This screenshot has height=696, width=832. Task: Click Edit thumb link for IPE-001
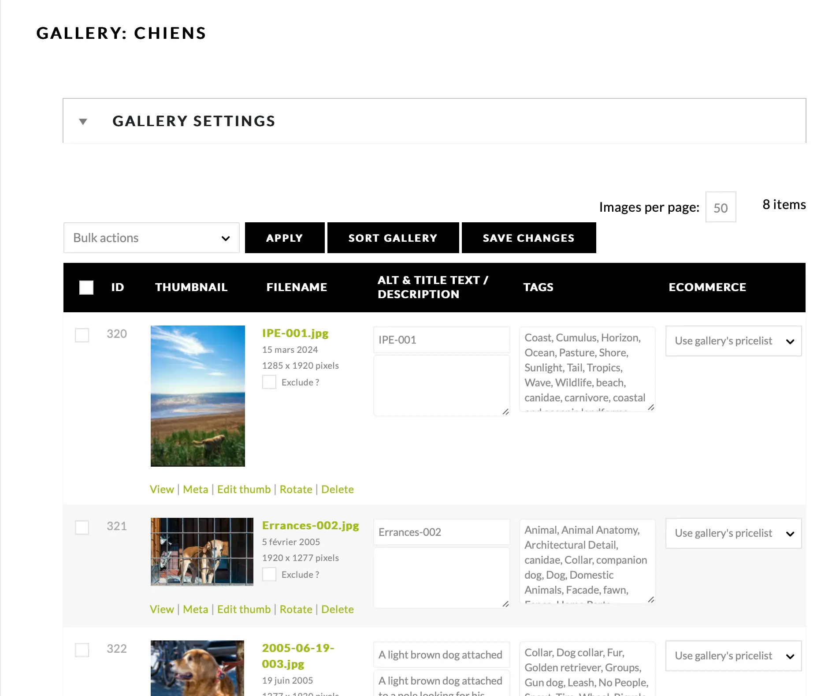(244, 489)
